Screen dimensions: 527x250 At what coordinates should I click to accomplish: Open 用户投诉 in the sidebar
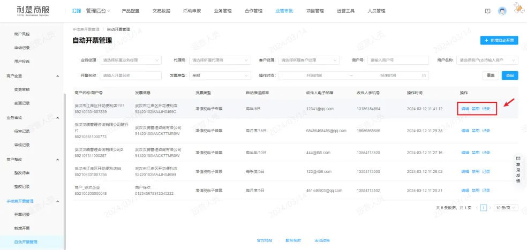pyautogui.click(x=22, y=62)
